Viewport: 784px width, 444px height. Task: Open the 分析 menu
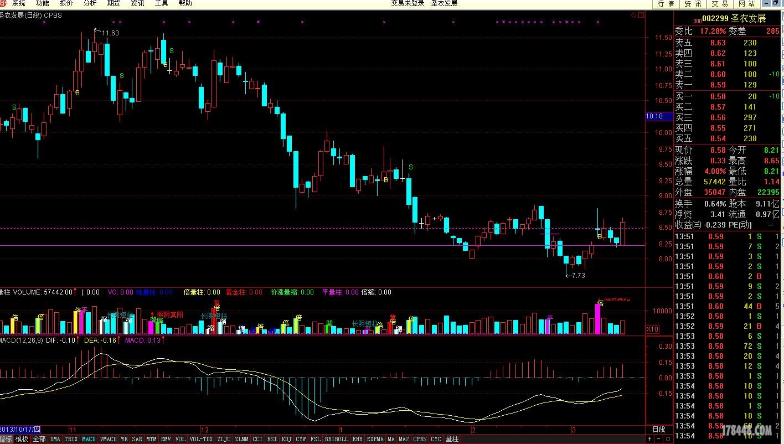(90, 3)
